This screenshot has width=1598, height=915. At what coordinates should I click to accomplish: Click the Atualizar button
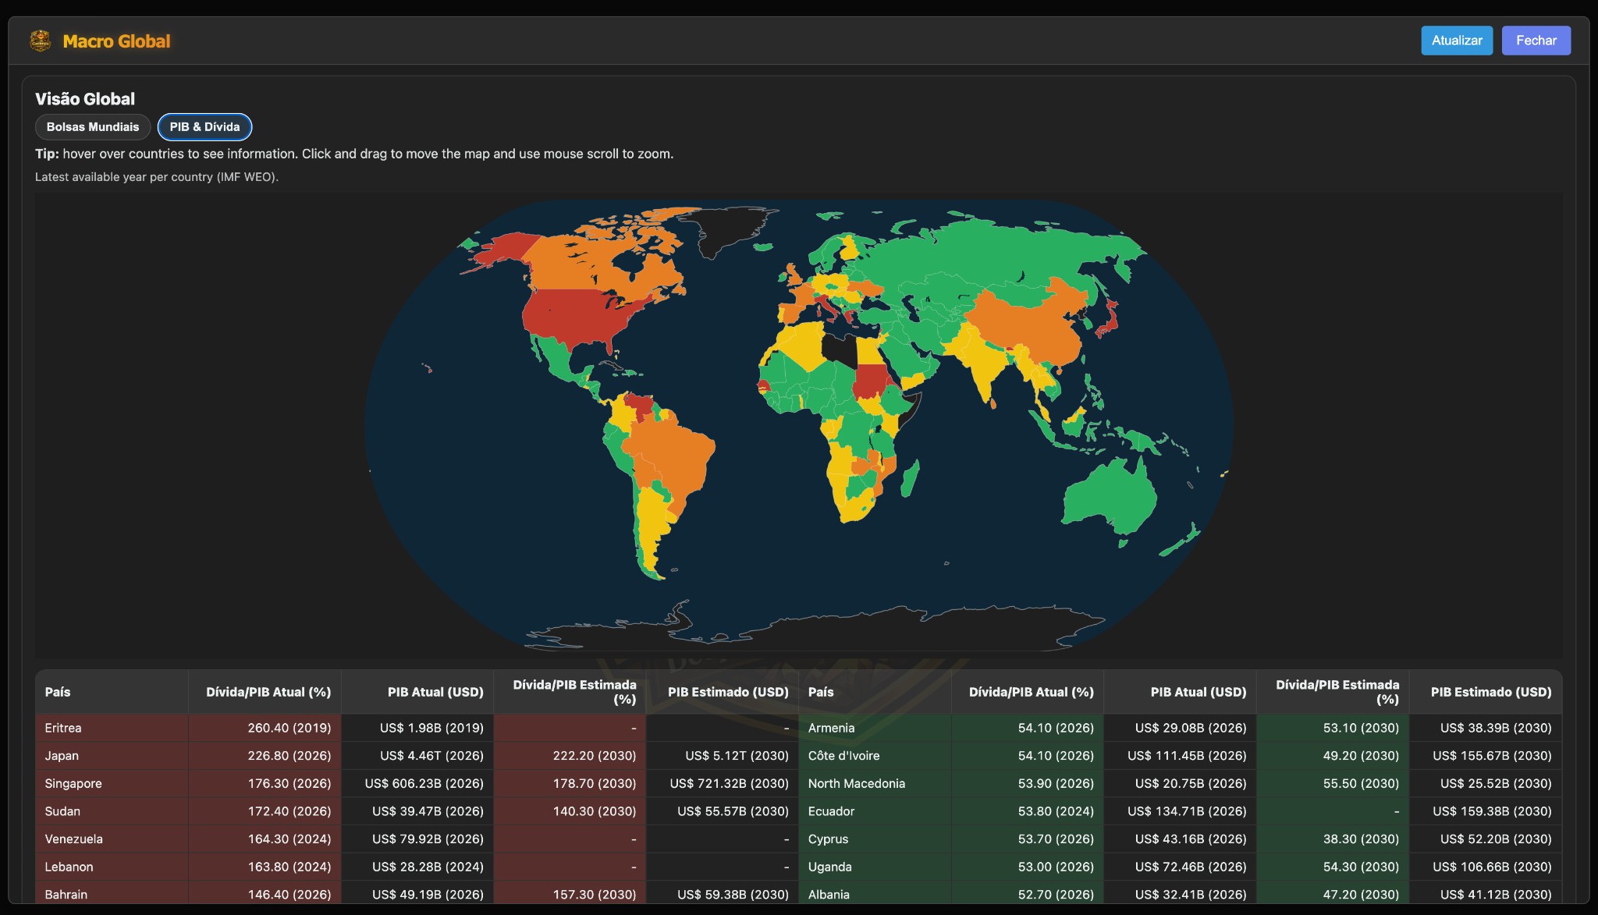point(1456,40)
